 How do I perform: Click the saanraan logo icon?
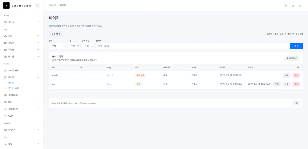[6, 6]
